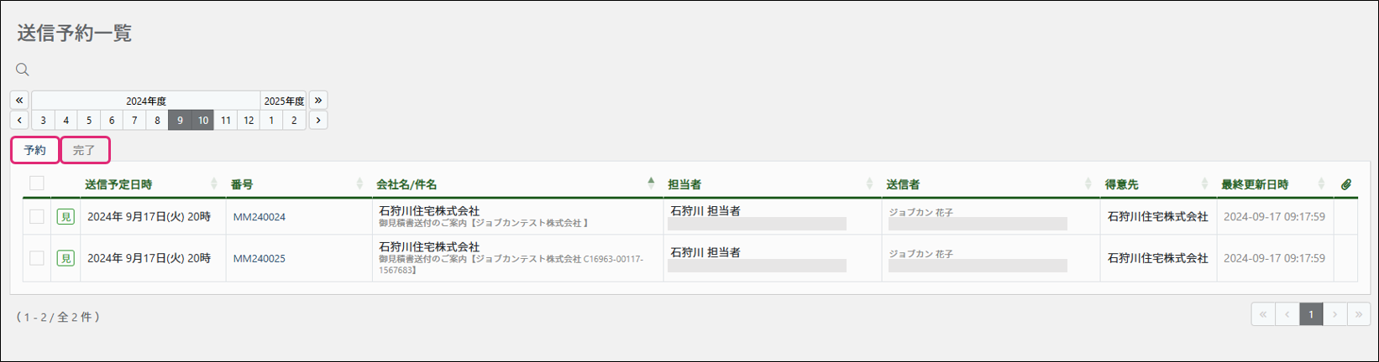Sort by 送信予定日時 column

[x=118, y=184]
